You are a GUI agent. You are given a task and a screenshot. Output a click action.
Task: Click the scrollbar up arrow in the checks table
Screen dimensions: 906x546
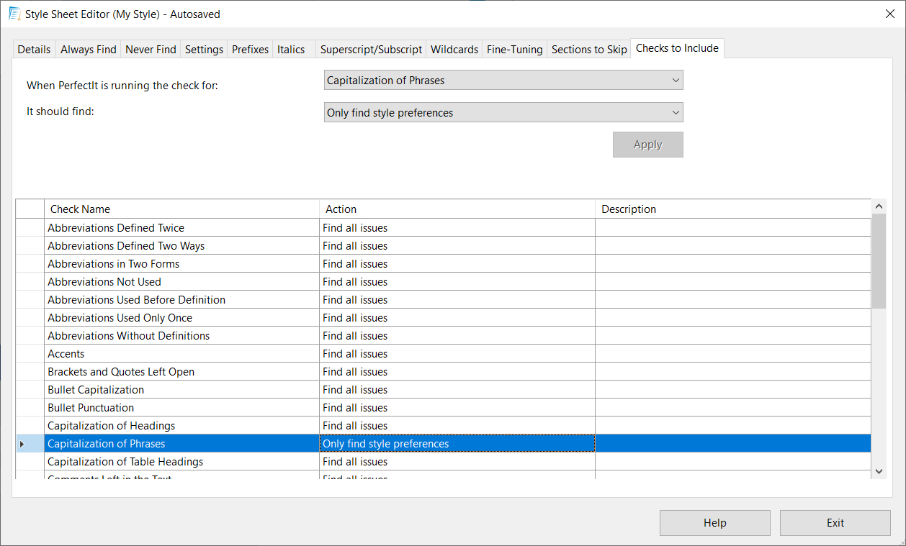coord(879,206)
